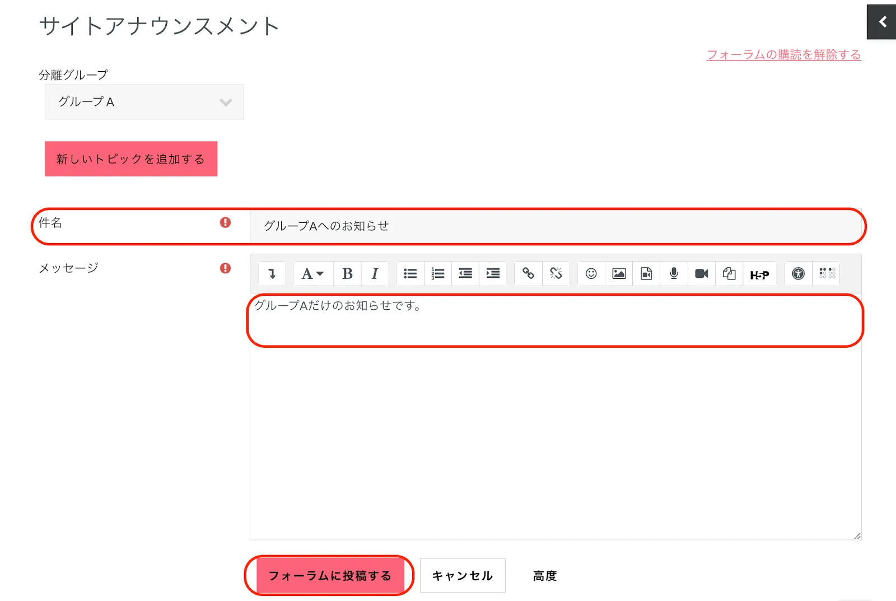Click the required icon beside メッセージ
The image size is (896, 601).
pyautogui.click(x=225, y=268)
